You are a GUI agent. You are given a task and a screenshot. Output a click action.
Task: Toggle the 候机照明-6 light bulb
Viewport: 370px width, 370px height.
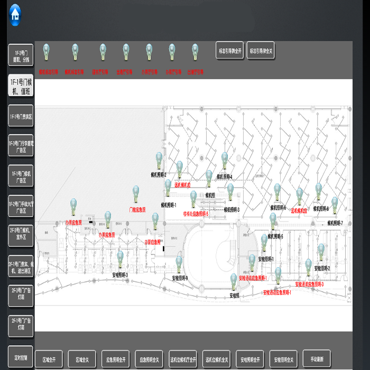[x=277, y=192]
